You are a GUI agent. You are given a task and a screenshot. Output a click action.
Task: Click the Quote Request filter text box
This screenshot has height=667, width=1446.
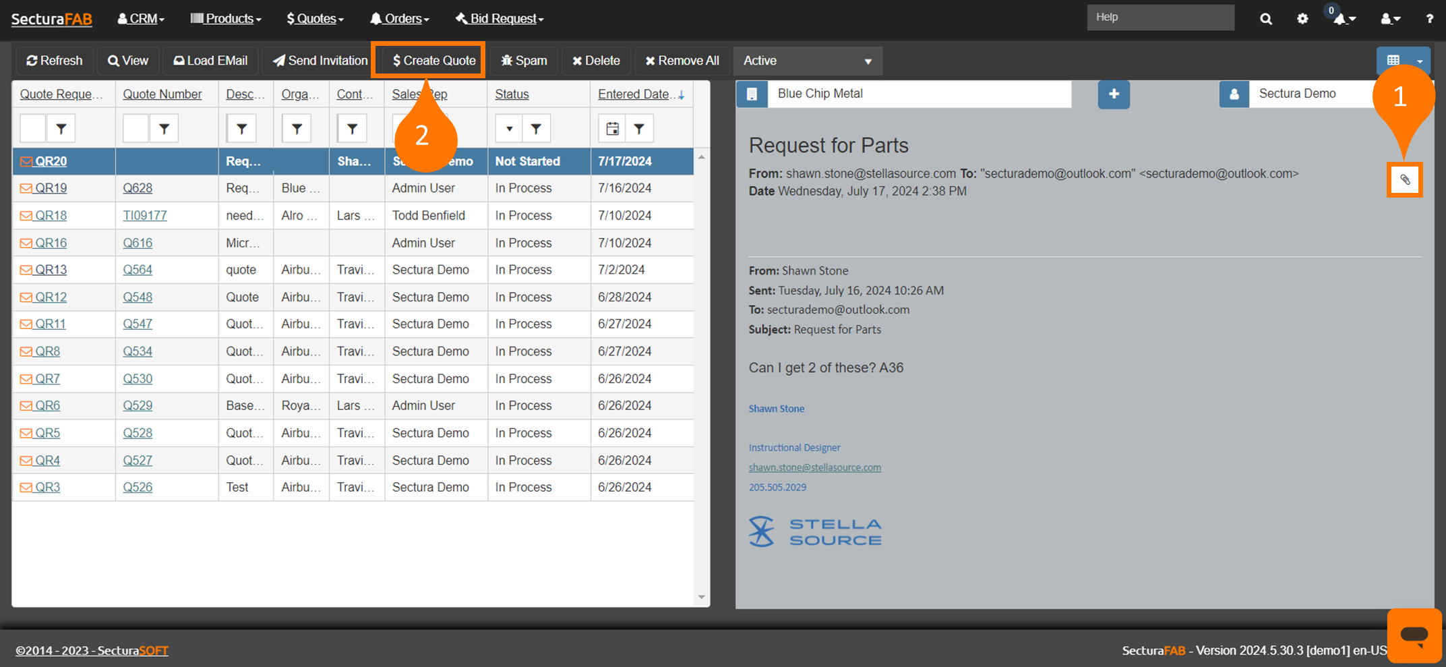pos(33,128)
